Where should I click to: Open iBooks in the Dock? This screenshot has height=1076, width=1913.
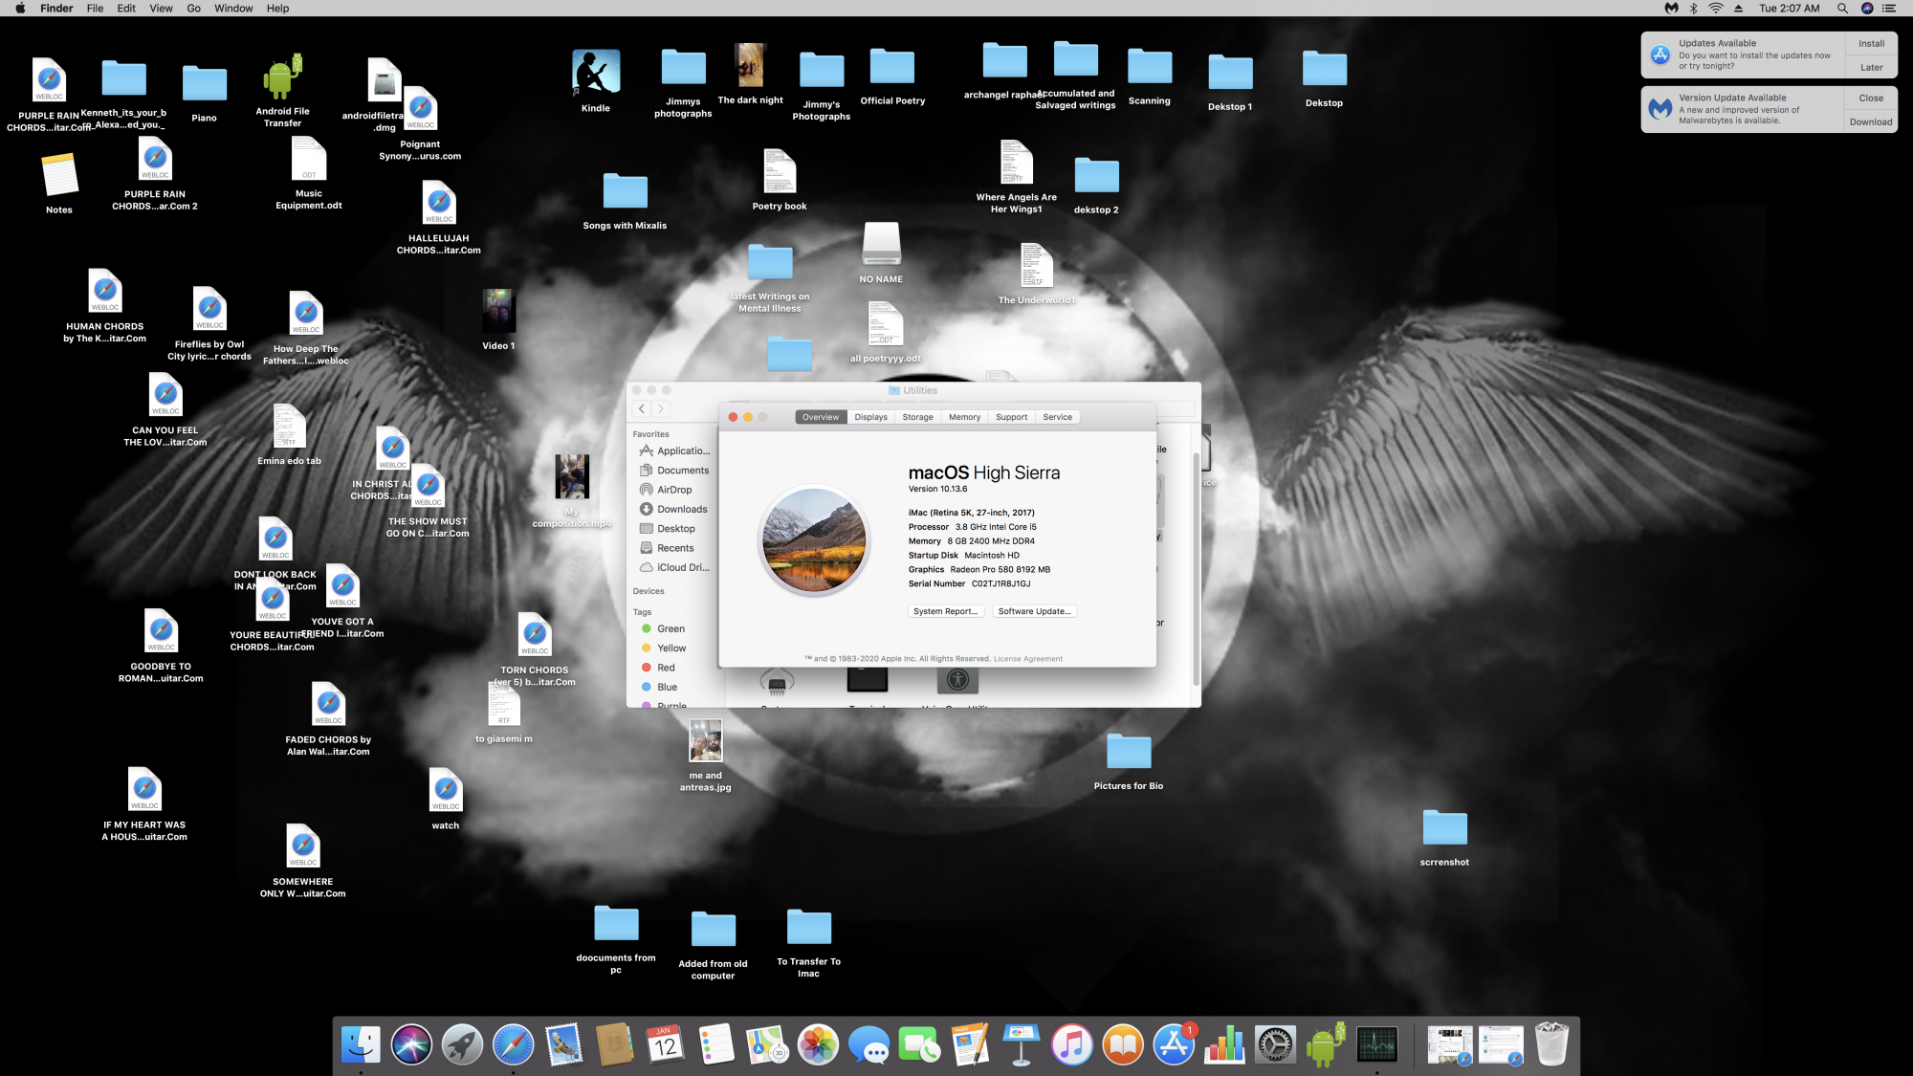pyautogui.click(x=1123, y=1044)
